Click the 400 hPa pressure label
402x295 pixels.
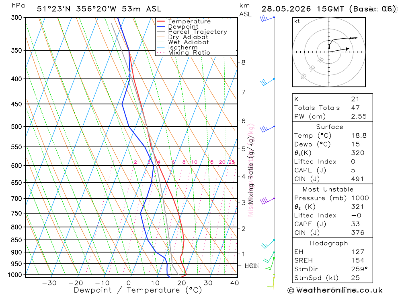pyautogui.click(x=16, y=79)
